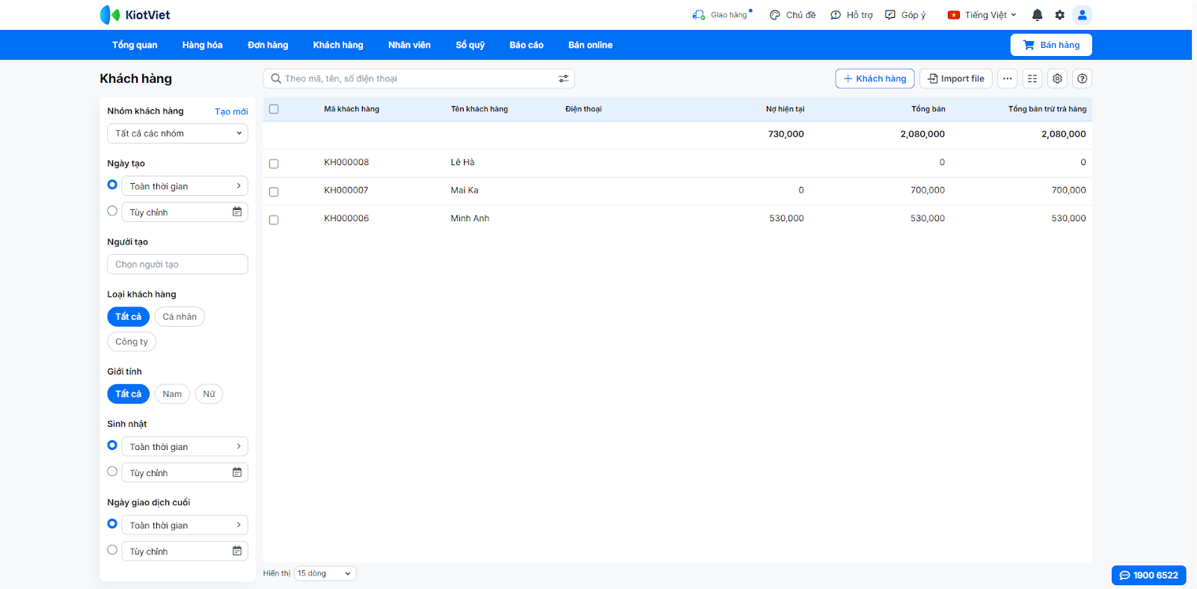Open the notifications bell icon

[x=1037, y=15]
